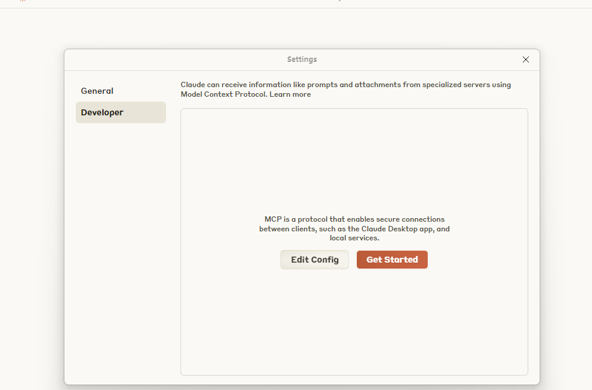This screenshot has height=390, width=592.
Task: Open MCP documentation via Learn more
Action: coord(290,94)
